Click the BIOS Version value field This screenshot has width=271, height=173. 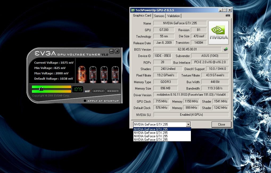[187, 49]
